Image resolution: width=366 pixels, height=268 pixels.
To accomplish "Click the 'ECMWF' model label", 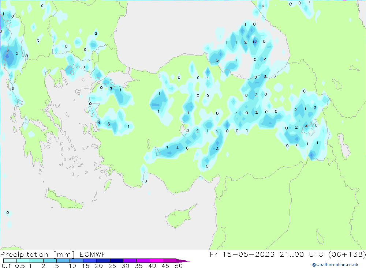I will pos(93,254).
